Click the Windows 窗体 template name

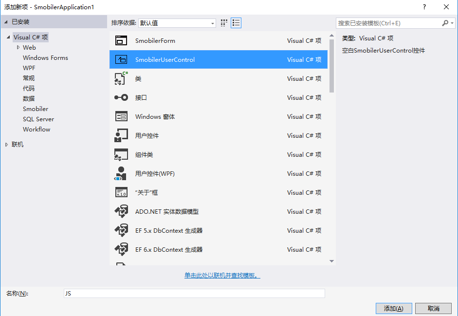[x=155, y=117]
